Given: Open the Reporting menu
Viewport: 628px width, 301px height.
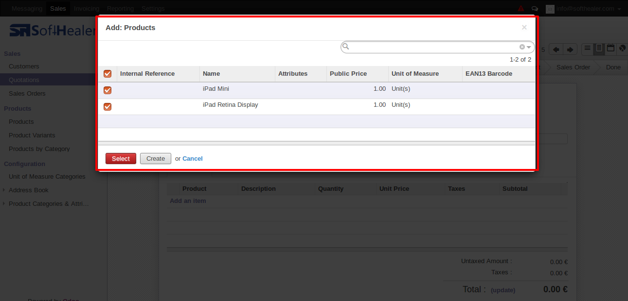Looking at the screenshot, I should coord(121,9).
